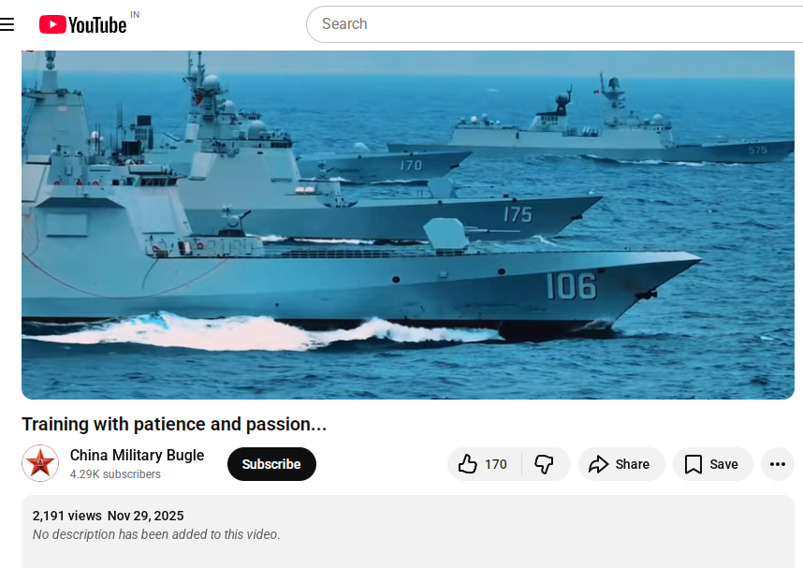This screenshot has height=568, width=803.
Task: Click the YouTube logo to go home
Action: [82, 24]
